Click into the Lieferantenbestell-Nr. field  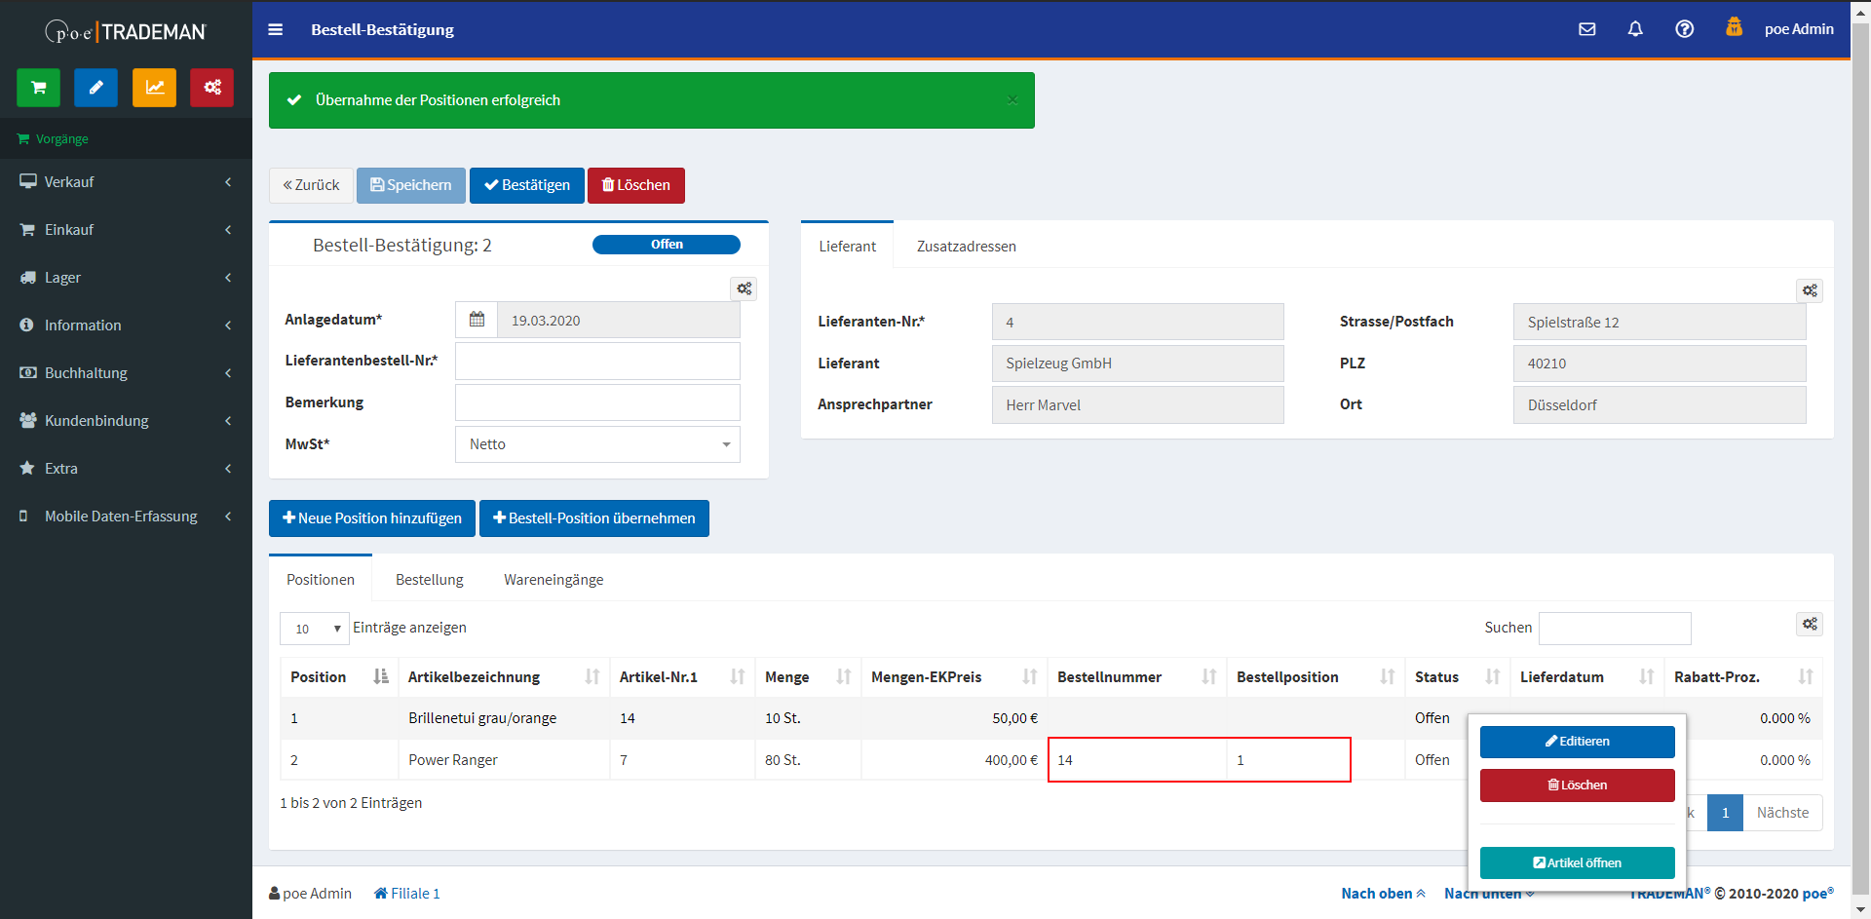[596, 361]
